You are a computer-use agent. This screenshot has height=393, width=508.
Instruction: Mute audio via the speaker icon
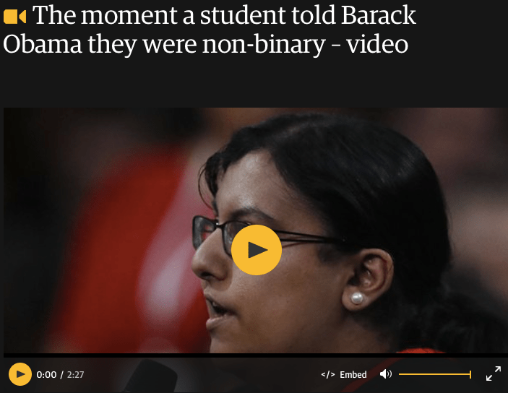[386, 374]
